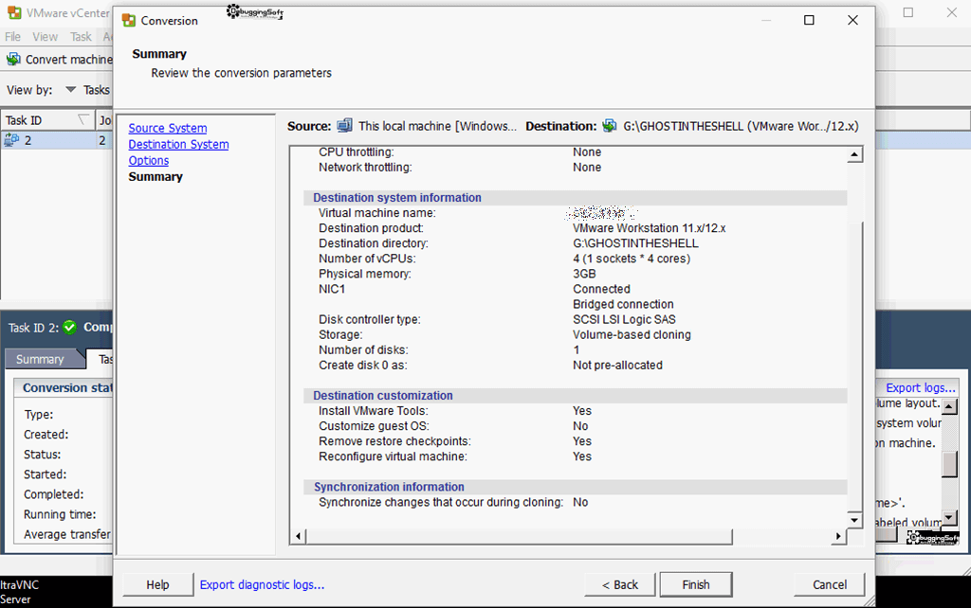Click the Help button

click(x=158, y=584)
